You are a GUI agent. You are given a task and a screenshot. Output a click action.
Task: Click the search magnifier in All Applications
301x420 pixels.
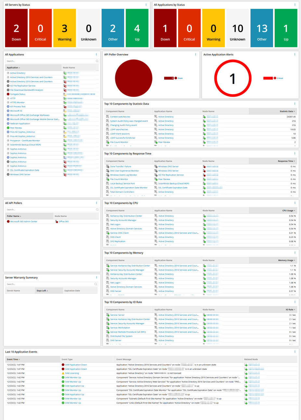tap(97, 61)
